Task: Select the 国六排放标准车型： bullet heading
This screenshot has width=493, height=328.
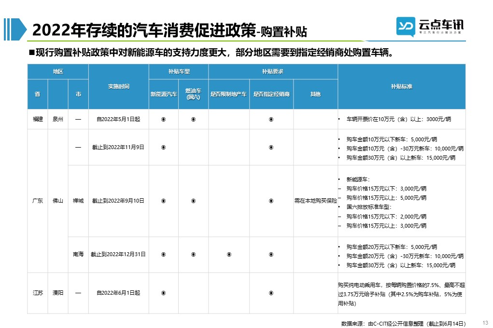Action: coord(369,207)
